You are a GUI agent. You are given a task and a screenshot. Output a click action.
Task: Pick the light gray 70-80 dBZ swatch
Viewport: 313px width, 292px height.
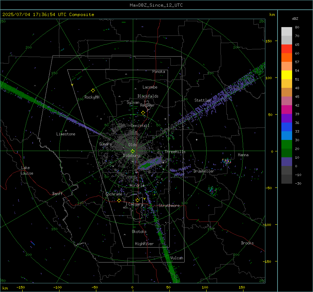pyautogui.click(x=287, y=32)
